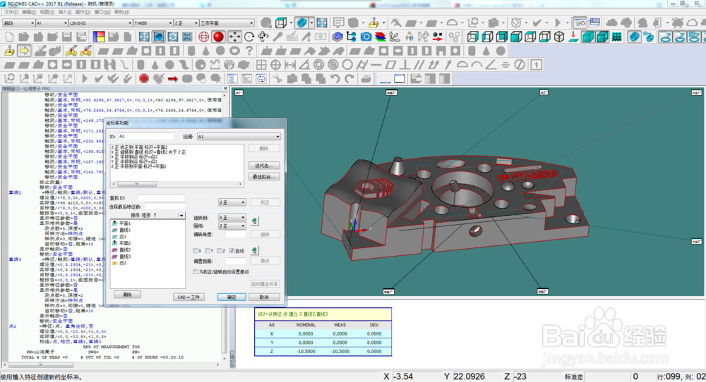Viewport: 706px width, 382px height.
Task: Click the scissors cut icon
Action: (277, 79)
